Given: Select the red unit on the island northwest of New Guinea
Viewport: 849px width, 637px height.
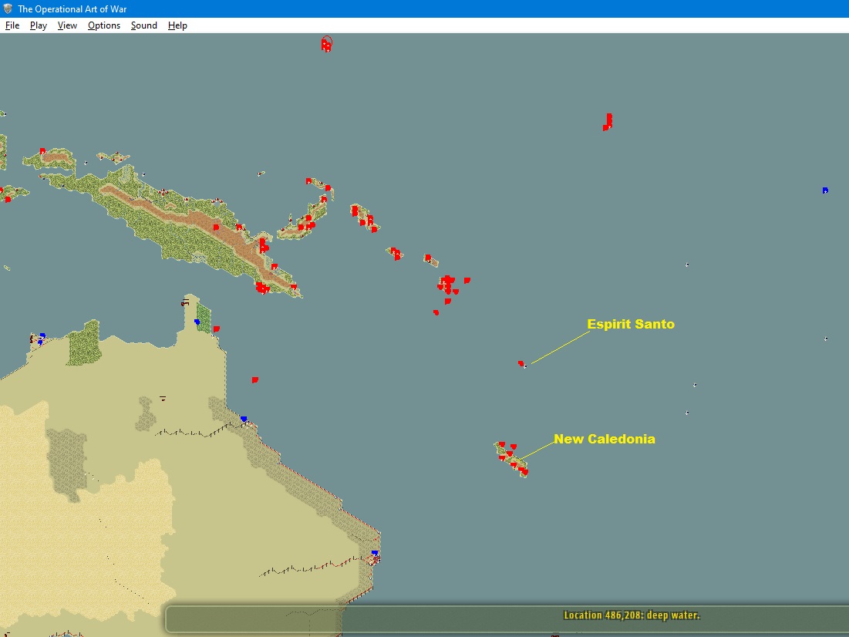Looking at the screenshot, I should (x=42, y=151).
